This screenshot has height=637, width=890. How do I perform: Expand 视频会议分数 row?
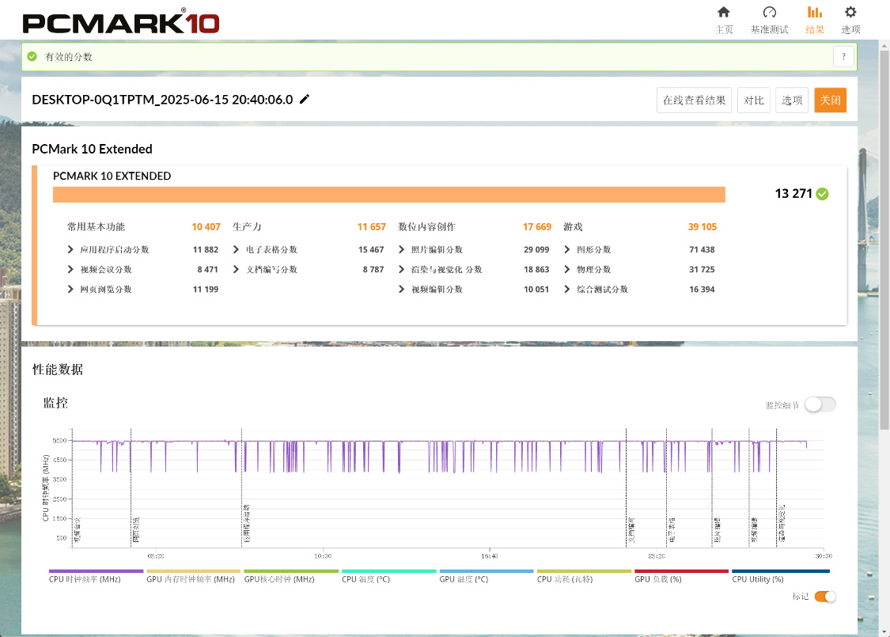70,269
